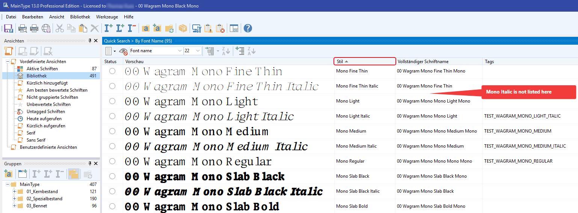Viewport: 578px width, 213px height.
Task: Pin the Ansichten panel with the pushpin icon
Action: (90, 41)
